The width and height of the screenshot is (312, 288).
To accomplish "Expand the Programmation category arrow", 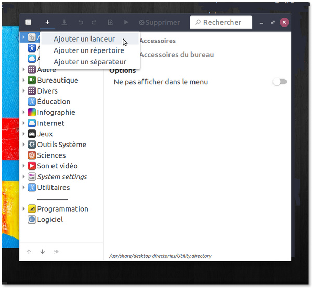I will coord(24,209).
